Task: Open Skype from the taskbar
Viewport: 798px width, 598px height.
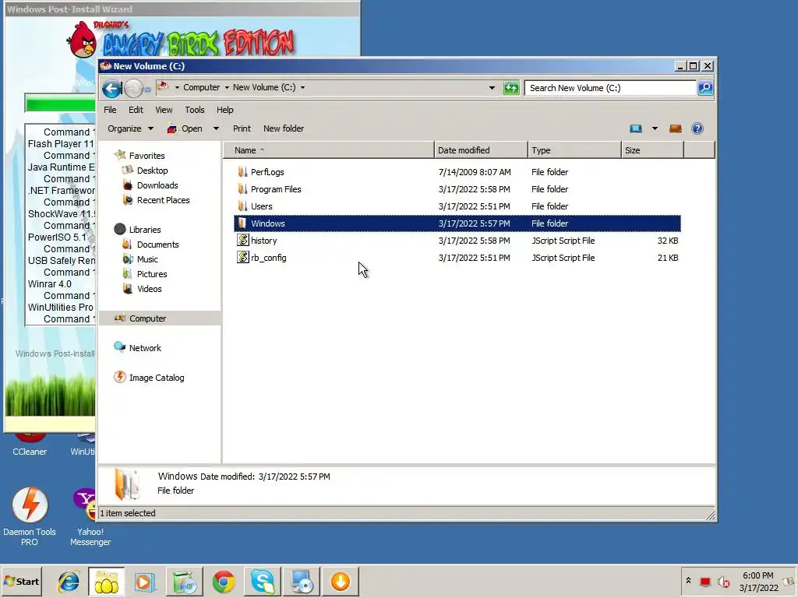Action: [263, 581]
